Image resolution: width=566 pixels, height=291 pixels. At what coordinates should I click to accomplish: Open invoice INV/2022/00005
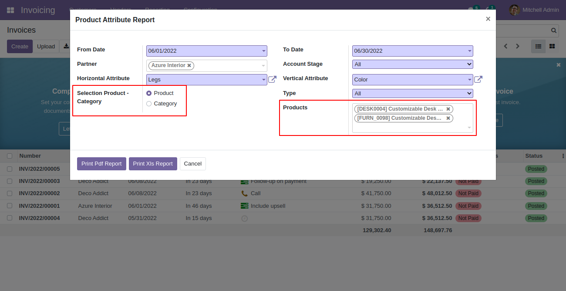[x=39, y=169]
